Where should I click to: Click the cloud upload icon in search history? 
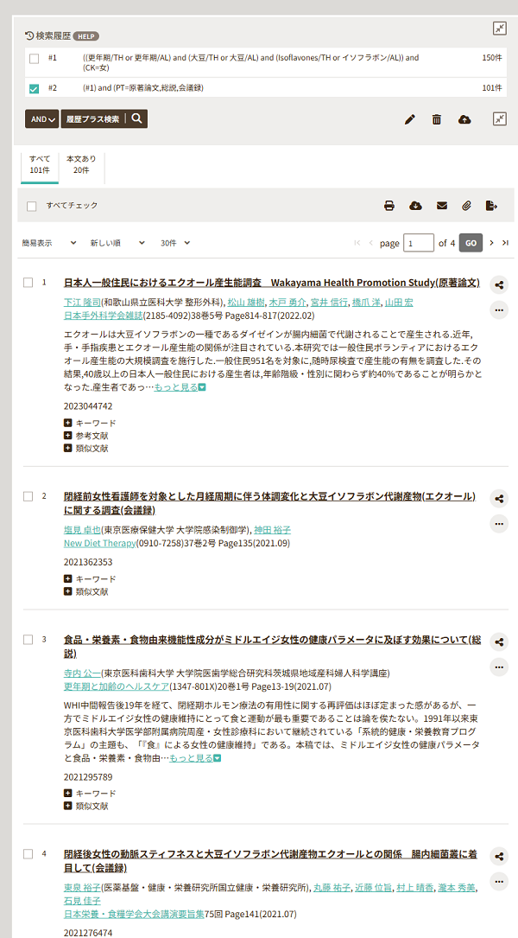click(x=464, y=119)
